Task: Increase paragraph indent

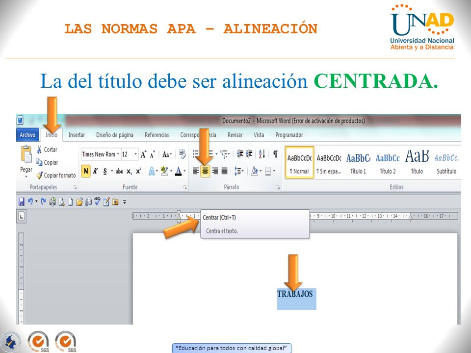Action: (249, 154)
